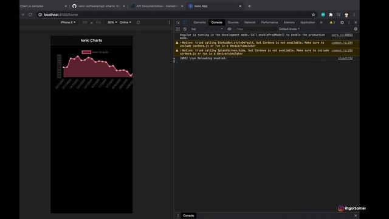Open the drawer options menu
The width and height of the screenshot is (389, 219).
[x=178, y=215]
